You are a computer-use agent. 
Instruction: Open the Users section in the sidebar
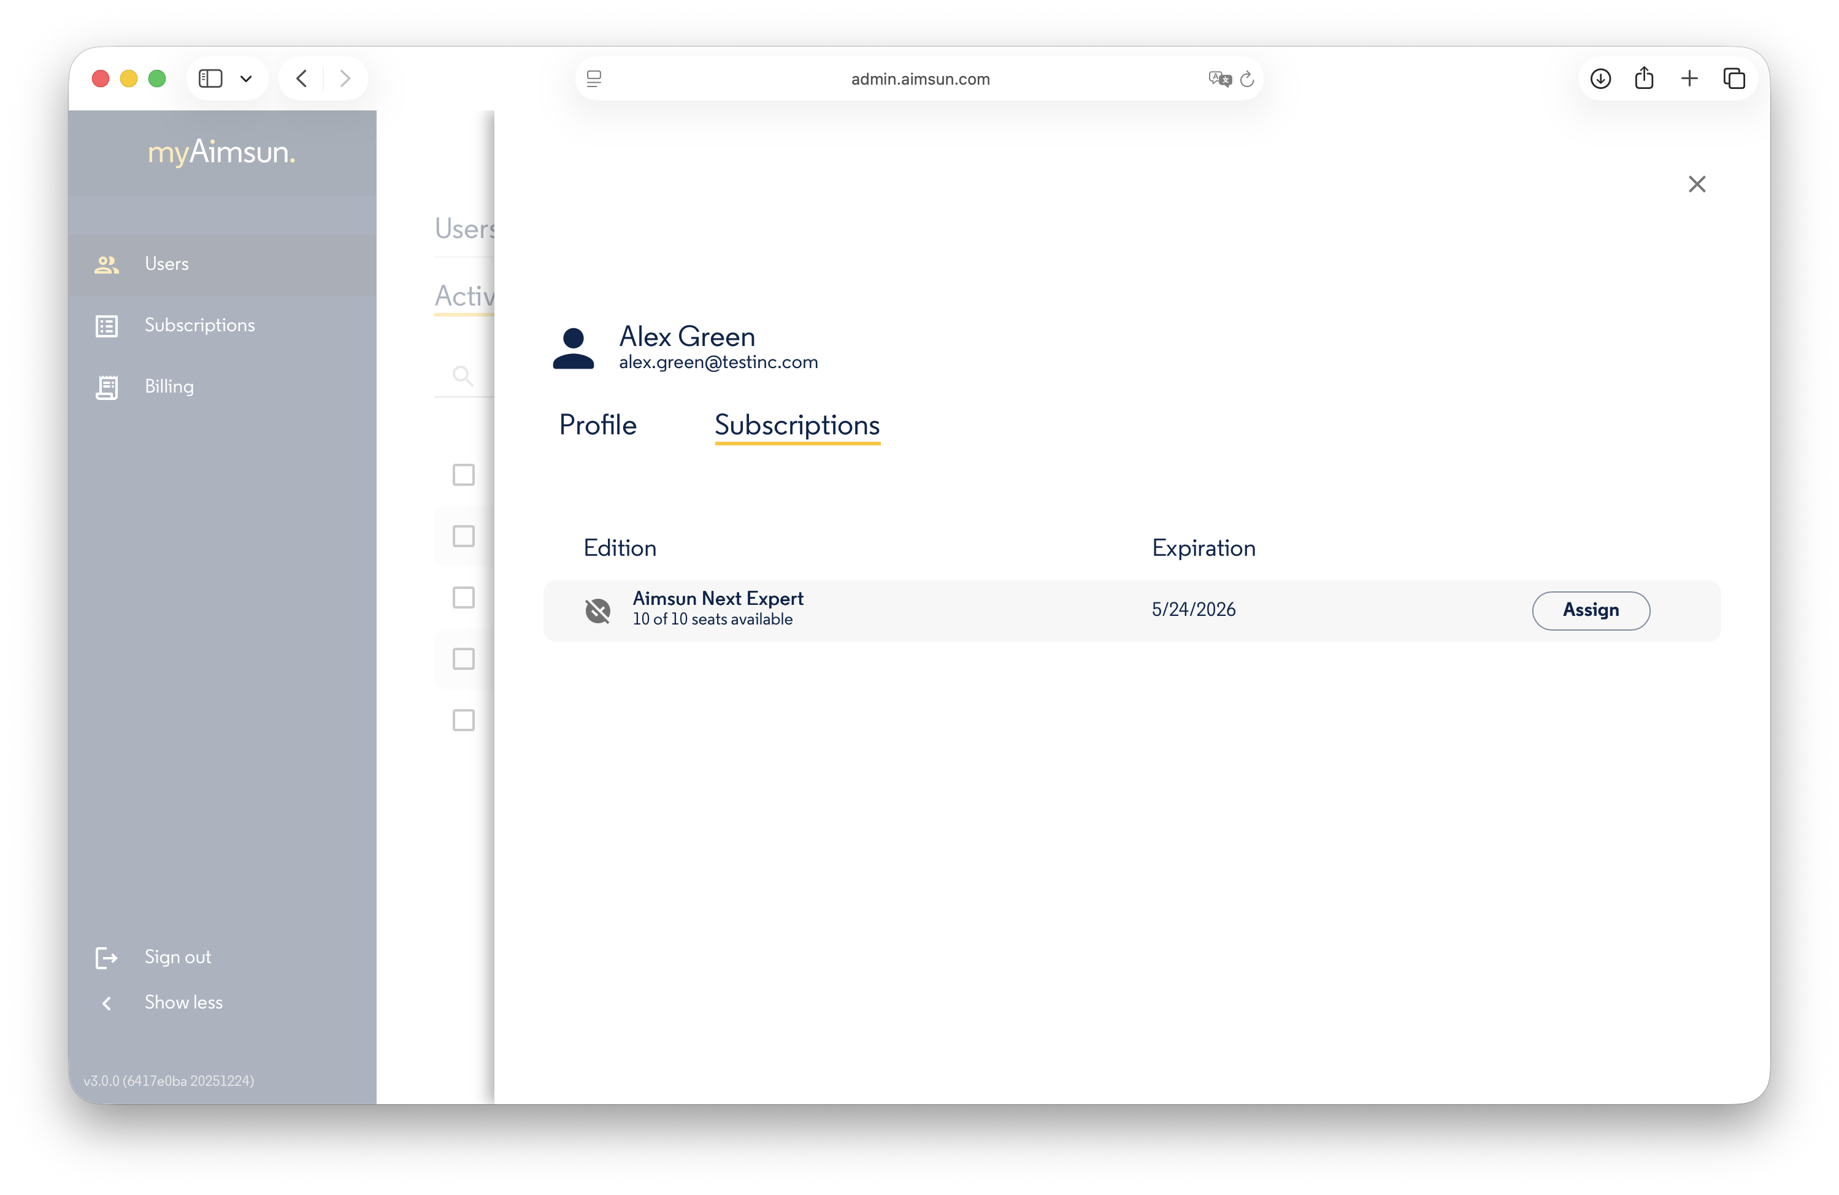point(167,264)
